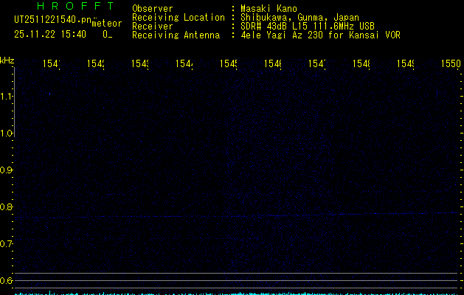The image size is (464, 295).
Task: Click the 1544 time axis marker
Action: 184,63
